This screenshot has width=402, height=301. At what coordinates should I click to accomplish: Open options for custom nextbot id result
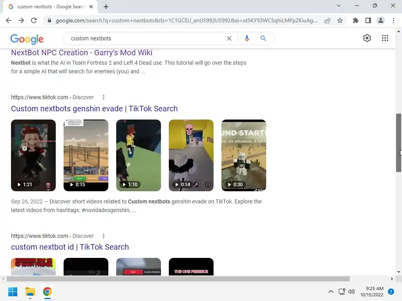(104, 236)
